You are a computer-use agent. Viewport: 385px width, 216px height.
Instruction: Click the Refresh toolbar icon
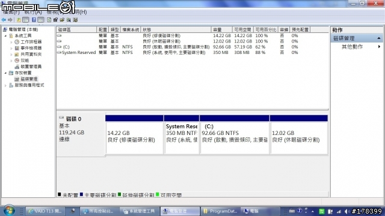pyautogui.click(x=49, y=20)
